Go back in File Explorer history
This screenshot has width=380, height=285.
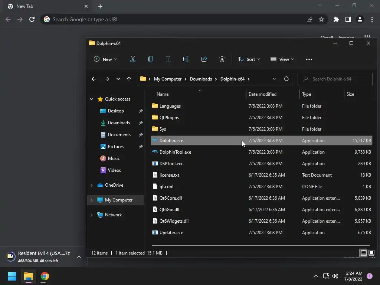94,79
